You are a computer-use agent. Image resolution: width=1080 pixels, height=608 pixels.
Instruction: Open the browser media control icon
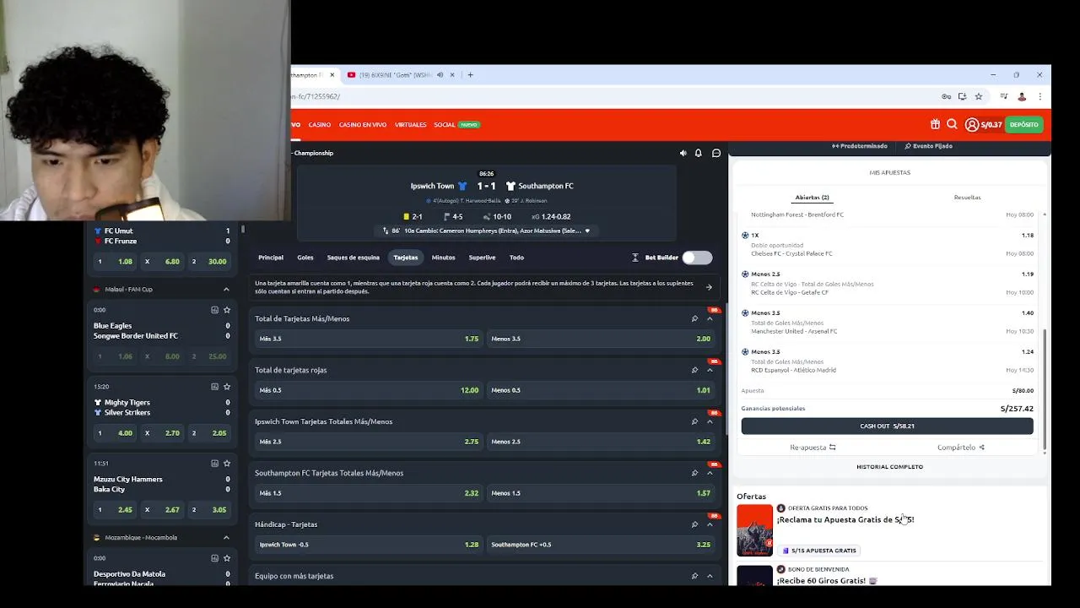1004,96
